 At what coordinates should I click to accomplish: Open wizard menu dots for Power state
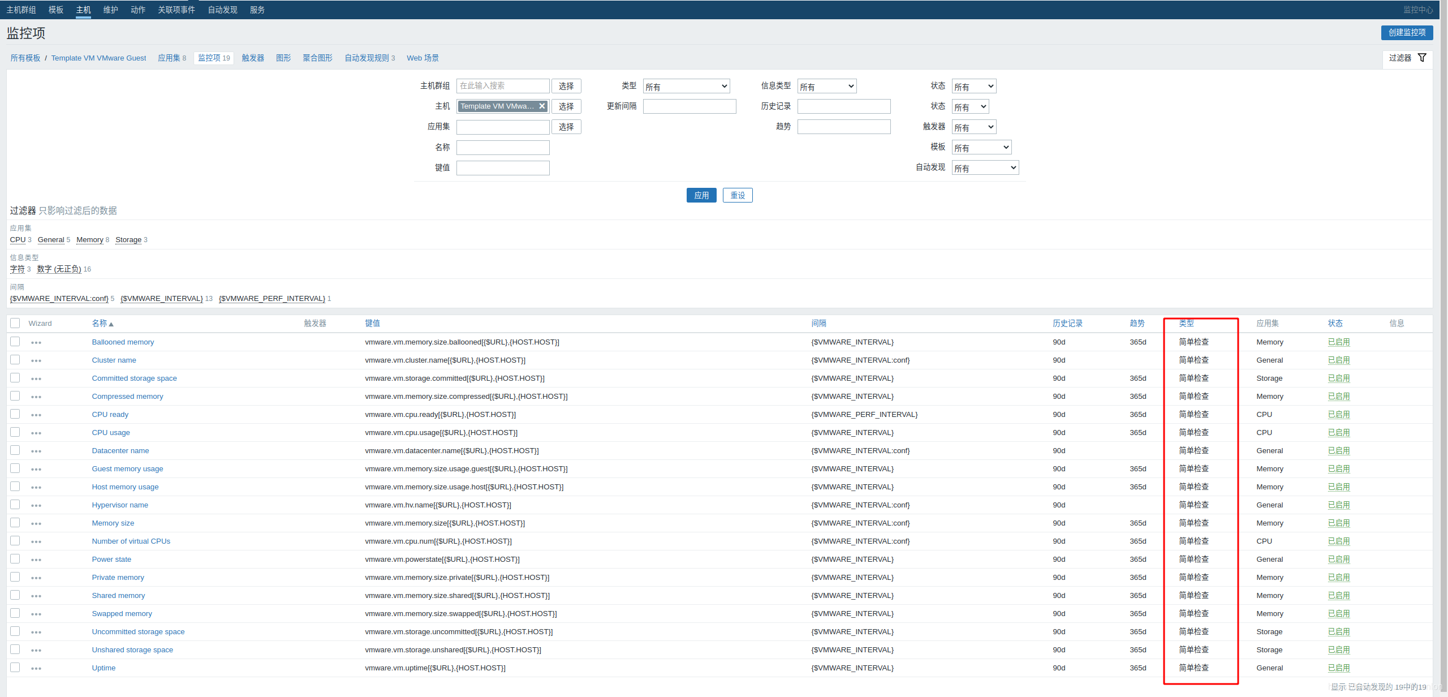coord(36,560)
